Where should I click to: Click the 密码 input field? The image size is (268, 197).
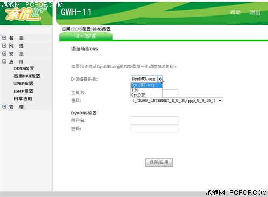pyautogui.click(x=154, y=129)
